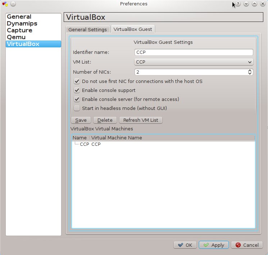Viewport: 268px width, 255px height.
Task: Click the pin window button in title bar
Action: pyautogui.click(x=13, y=4)
